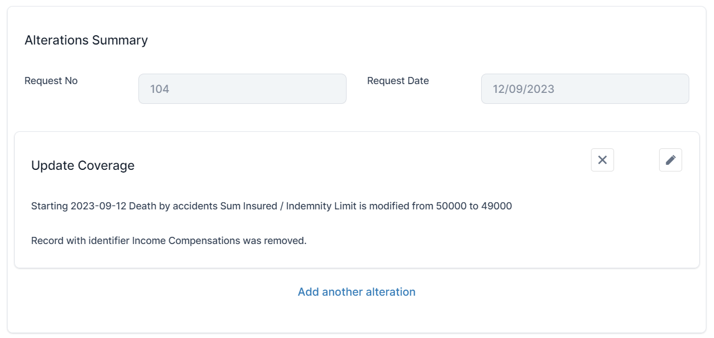Click the Request No label
714x338 pixels.
click(x=51, y=81)
